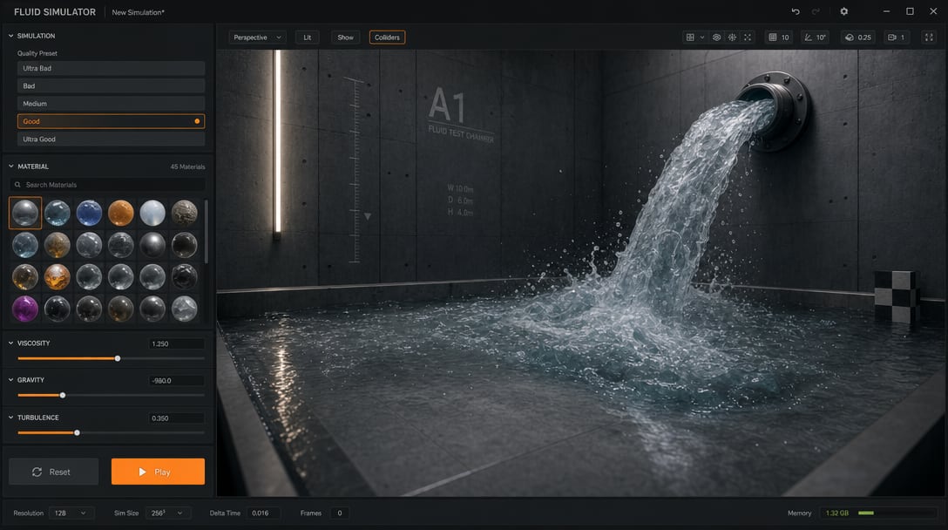The height and width of the screenshot is (530, 948).
Task: Collapse the MATERIAL section
Action: point(10,166)
